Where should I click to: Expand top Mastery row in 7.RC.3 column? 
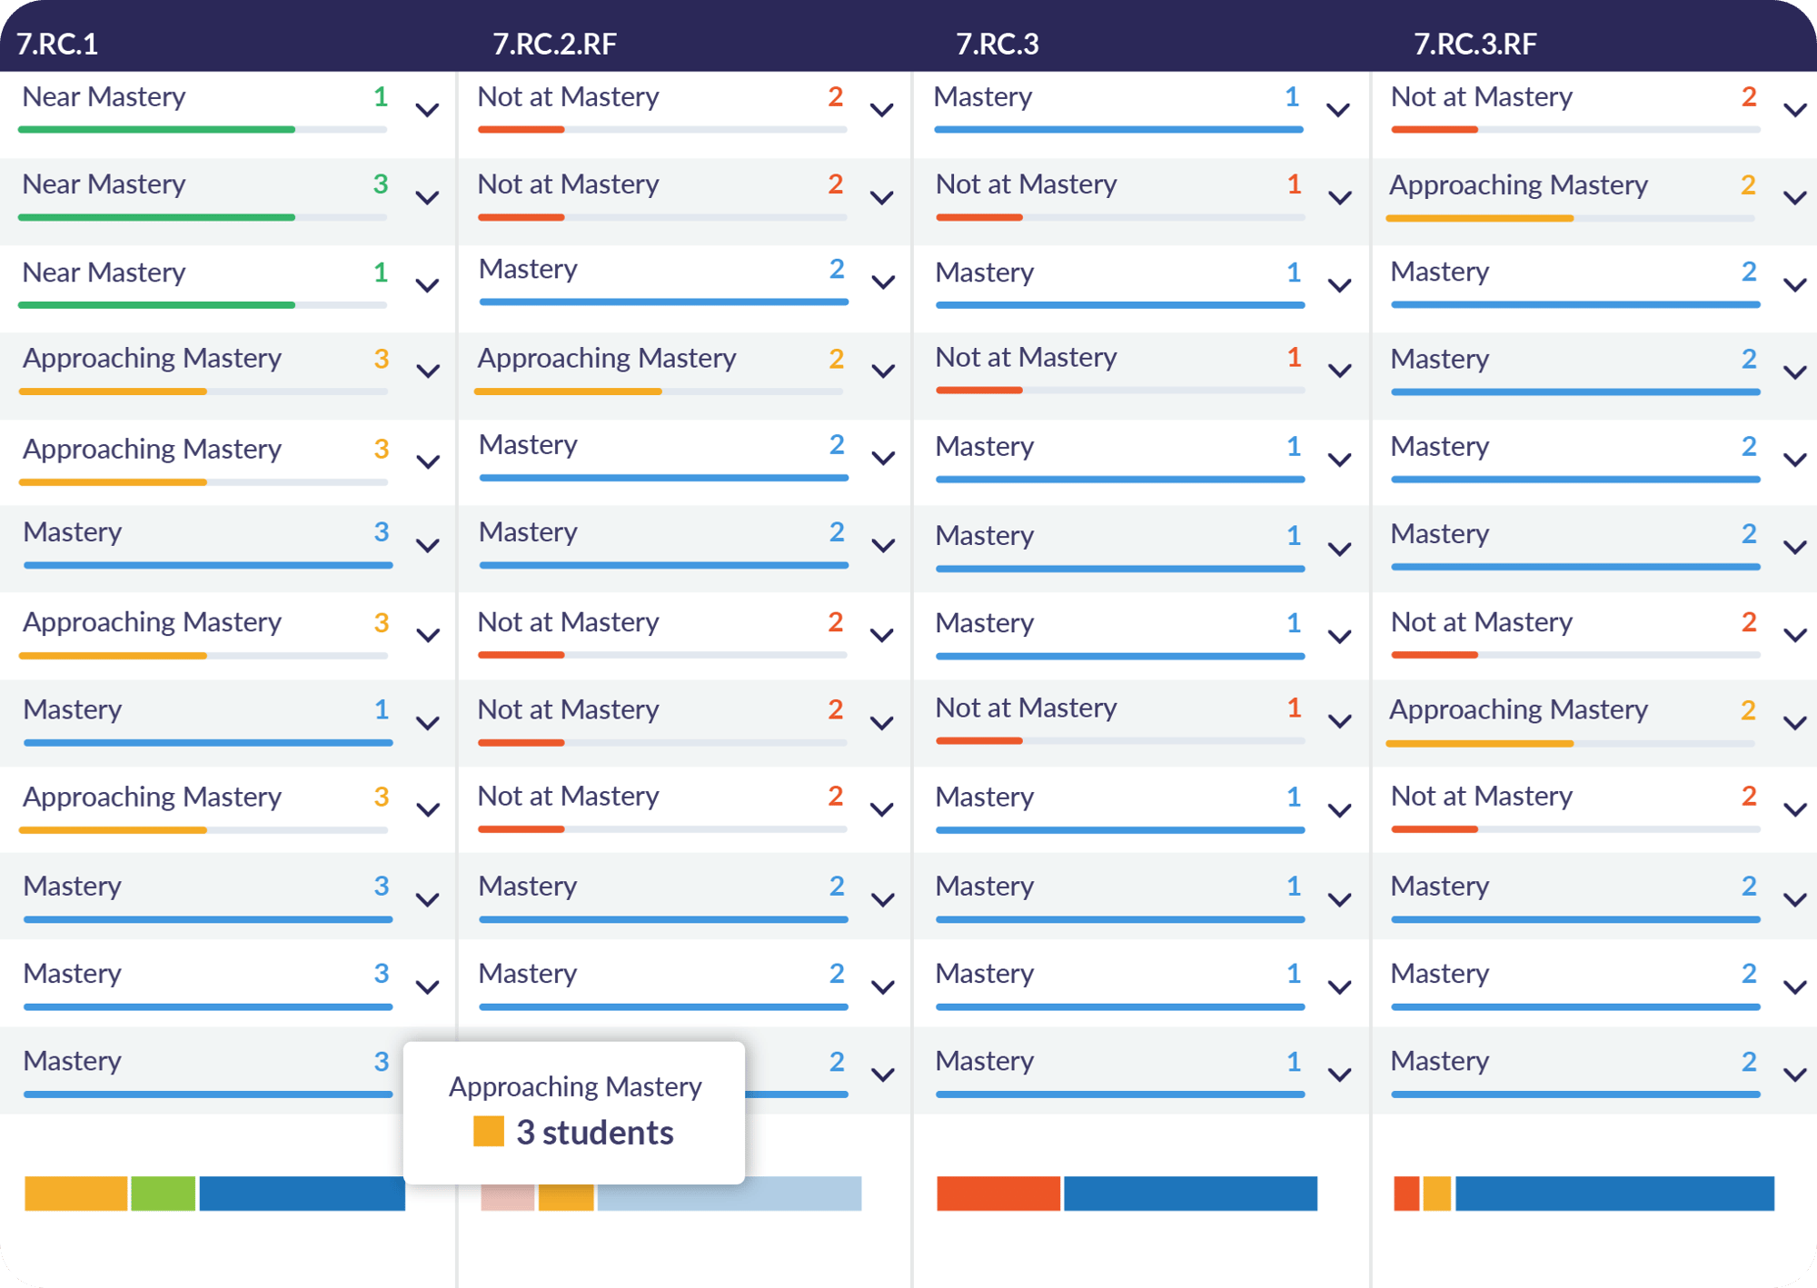[x=1337, y=111]
